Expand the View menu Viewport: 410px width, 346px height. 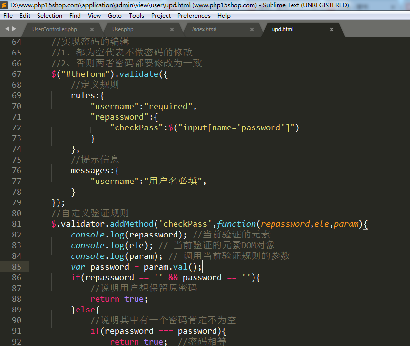click(94, 16)
